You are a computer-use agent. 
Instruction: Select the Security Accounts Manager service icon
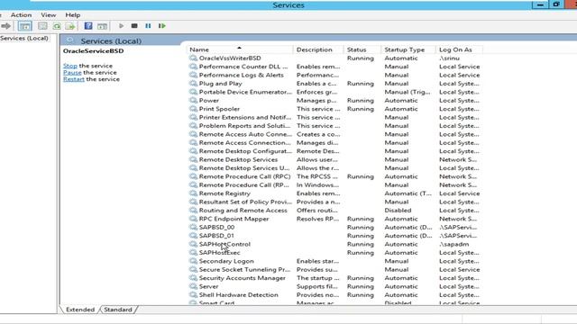[193, 278]
